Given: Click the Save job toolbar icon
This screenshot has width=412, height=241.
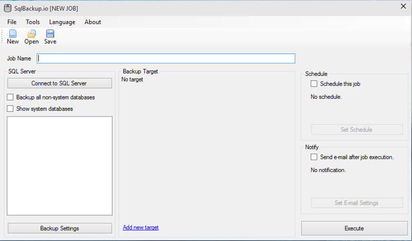Looking at the screenshot, I should 50,37.
